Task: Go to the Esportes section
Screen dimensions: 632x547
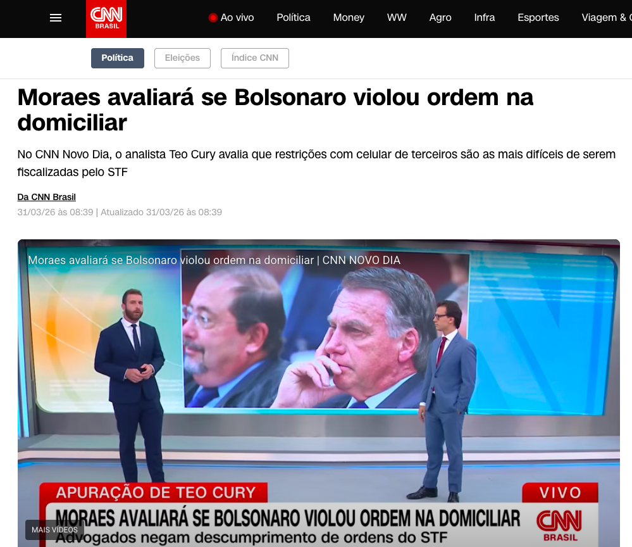Action: 538,18
